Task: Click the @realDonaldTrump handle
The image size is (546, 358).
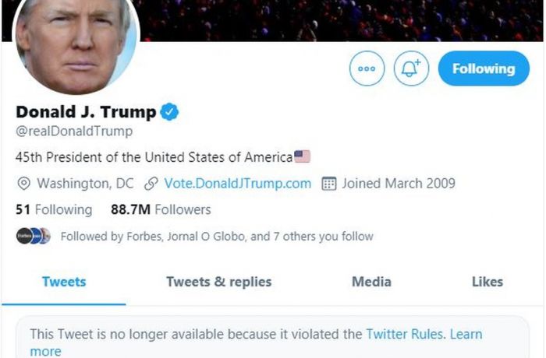Action: tap(74, 132)
